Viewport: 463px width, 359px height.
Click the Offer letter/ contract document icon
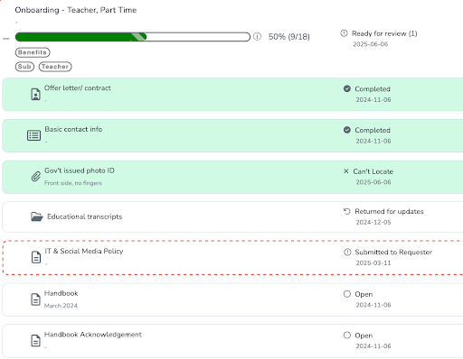click(x=36, y=94)
